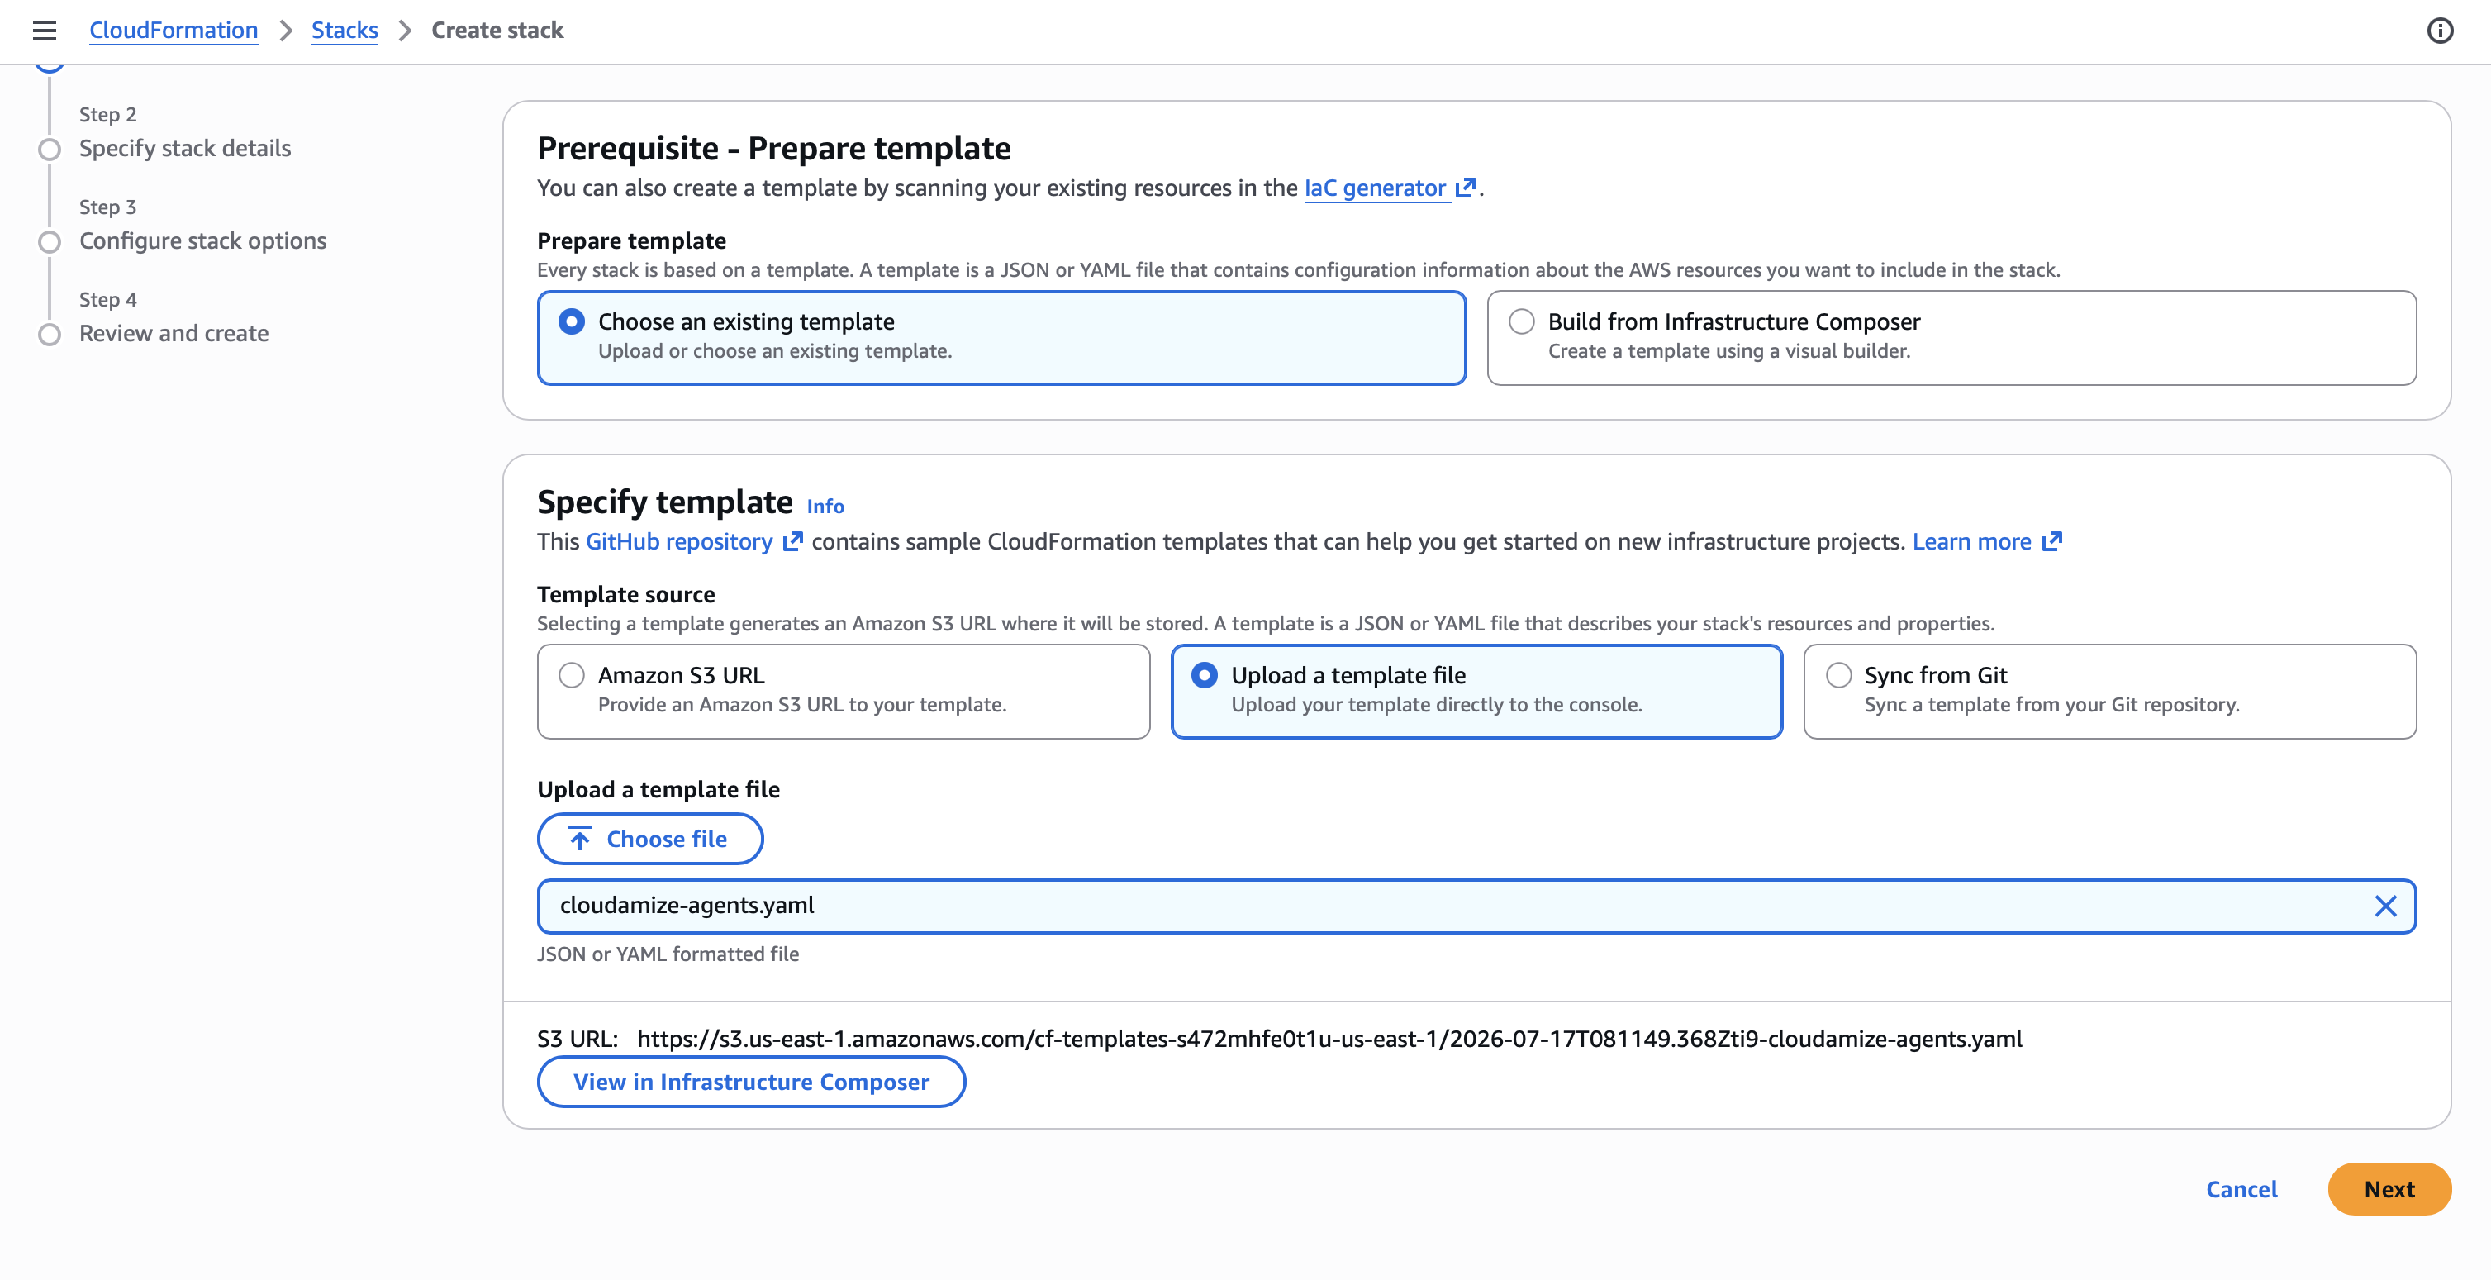Cancel the stack creation
This screenshot has width=2491, height=1280.
[x=2241, y=1189]
